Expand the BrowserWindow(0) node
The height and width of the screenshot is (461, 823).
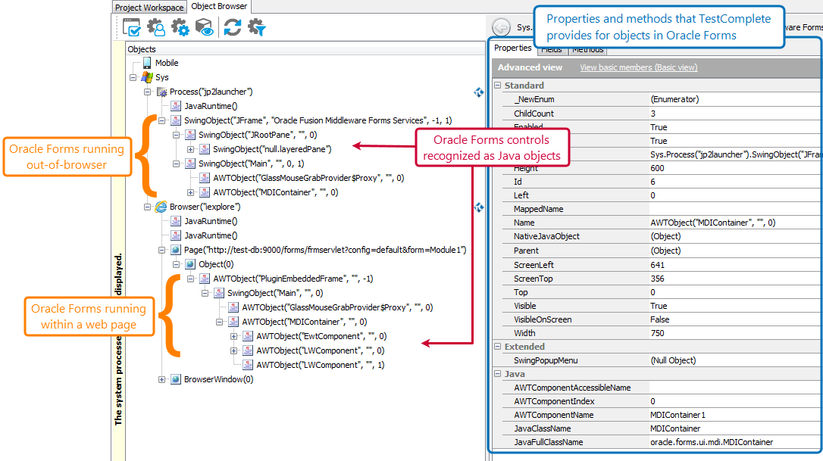coord(162,380)
